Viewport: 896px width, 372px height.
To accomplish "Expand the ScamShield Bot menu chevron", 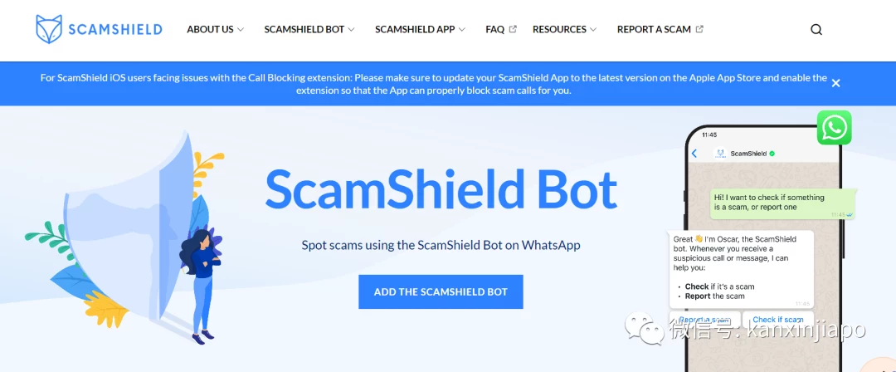I will [x=351, y=29].
